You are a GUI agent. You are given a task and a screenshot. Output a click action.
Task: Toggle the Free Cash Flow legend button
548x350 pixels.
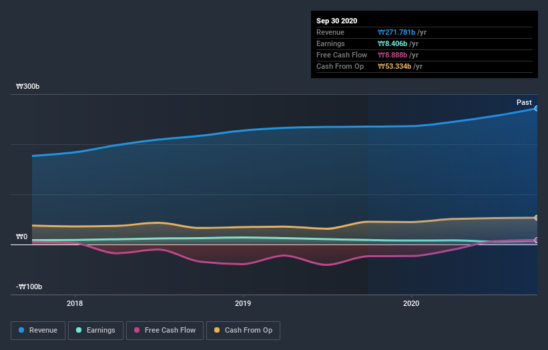pos(165,331)
